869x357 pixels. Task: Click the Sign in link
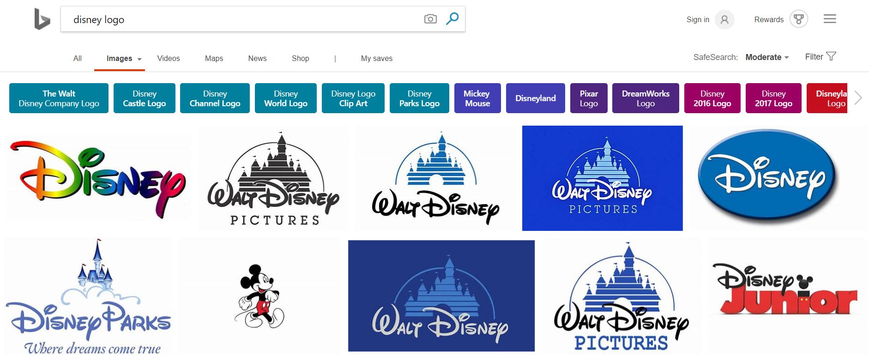pos(698,19)
